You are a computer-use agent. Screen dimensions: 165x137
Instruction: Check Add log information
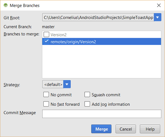[87, 104]
